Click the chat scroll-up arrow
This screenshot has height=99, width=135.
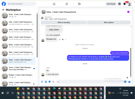tap(131, 26)
